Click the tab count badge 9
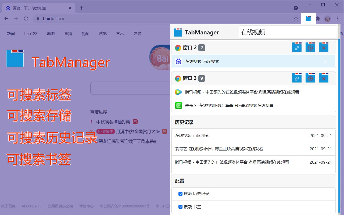Screen dimensions: 344x215 point(202,78)
